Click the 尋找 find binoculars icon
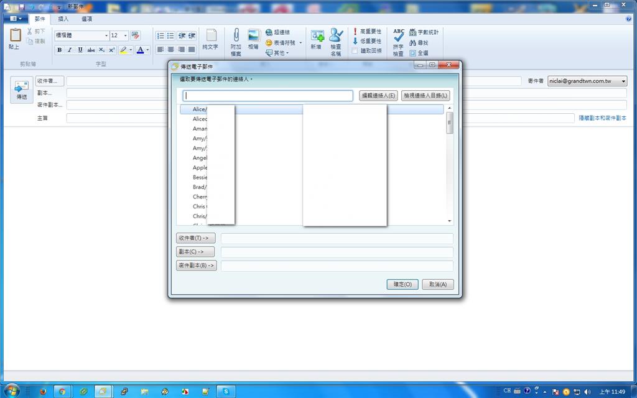 pyautogui.click(x=412, y=43)
